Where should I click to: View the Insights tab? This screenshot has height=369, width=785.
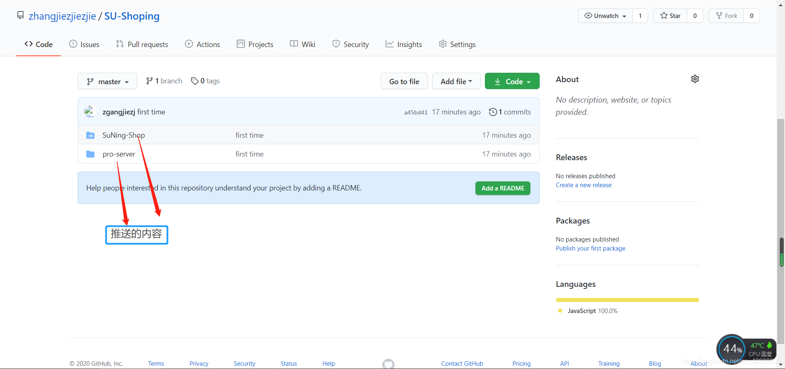(x=404, y=44)
